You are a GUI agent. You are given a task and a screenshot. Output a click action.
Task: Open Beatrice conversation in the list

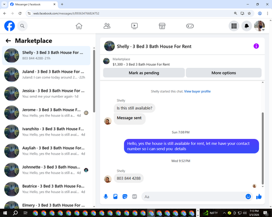tap(46, 189)
